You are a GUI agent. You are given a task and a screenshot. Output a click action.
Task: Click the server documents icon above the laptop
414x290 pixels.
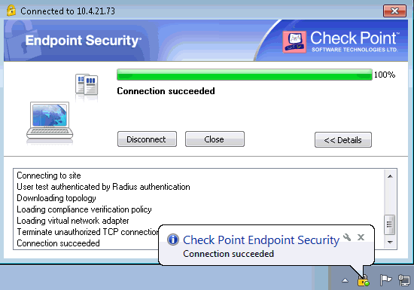(x=87, y=84)
